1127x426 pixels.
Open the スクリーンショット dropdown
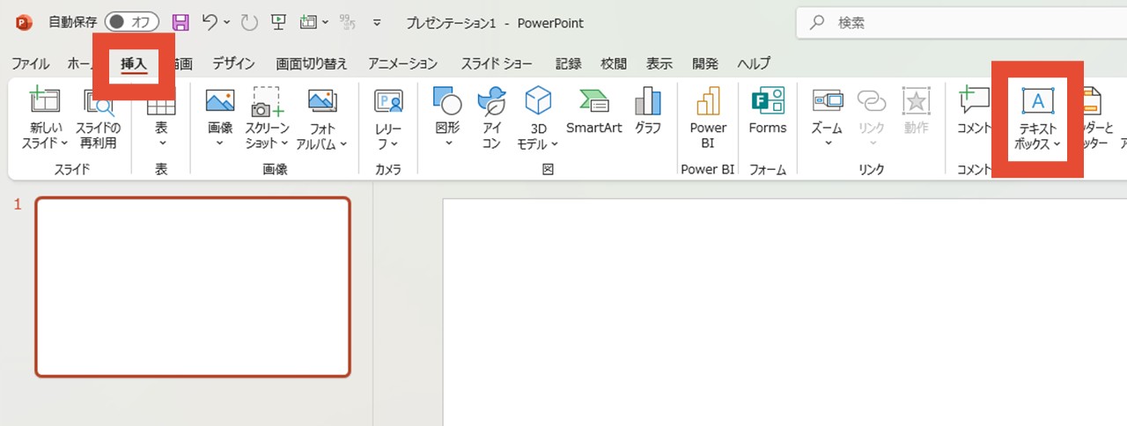pyautogui.click(x=267, y=119)
